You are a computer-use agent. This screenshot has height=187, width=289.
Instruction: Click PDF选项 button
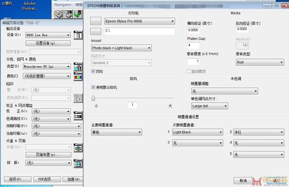click(47, 179)
